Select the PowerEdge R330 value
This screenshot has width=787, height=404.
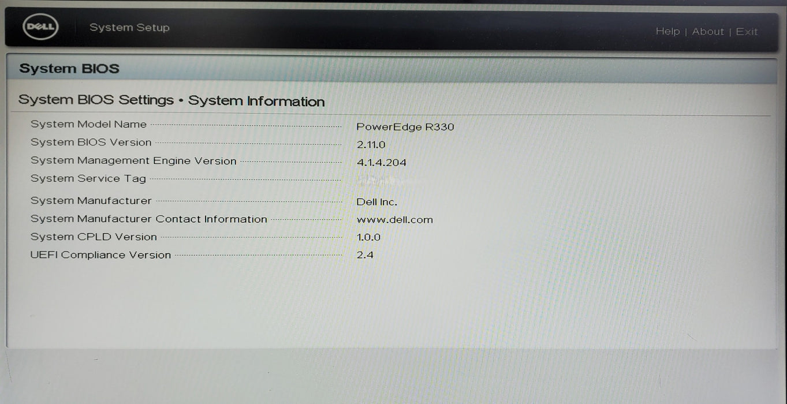click(x=405, y=127)
